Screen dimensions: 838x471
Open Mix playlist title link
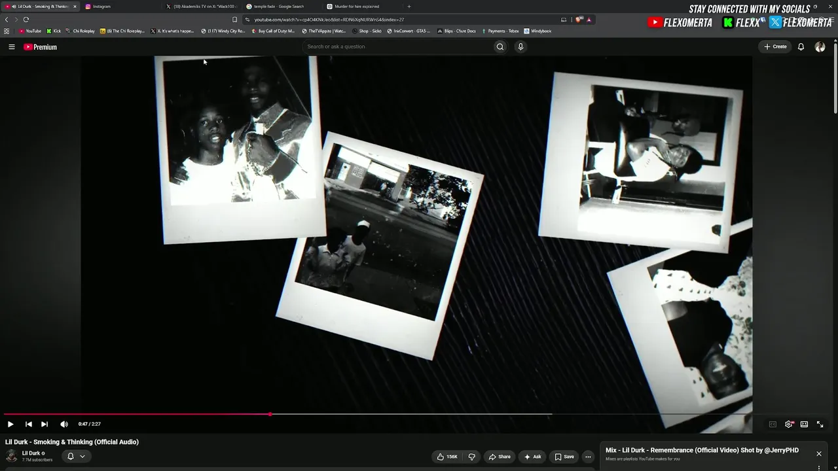click(x=702, y=450)
